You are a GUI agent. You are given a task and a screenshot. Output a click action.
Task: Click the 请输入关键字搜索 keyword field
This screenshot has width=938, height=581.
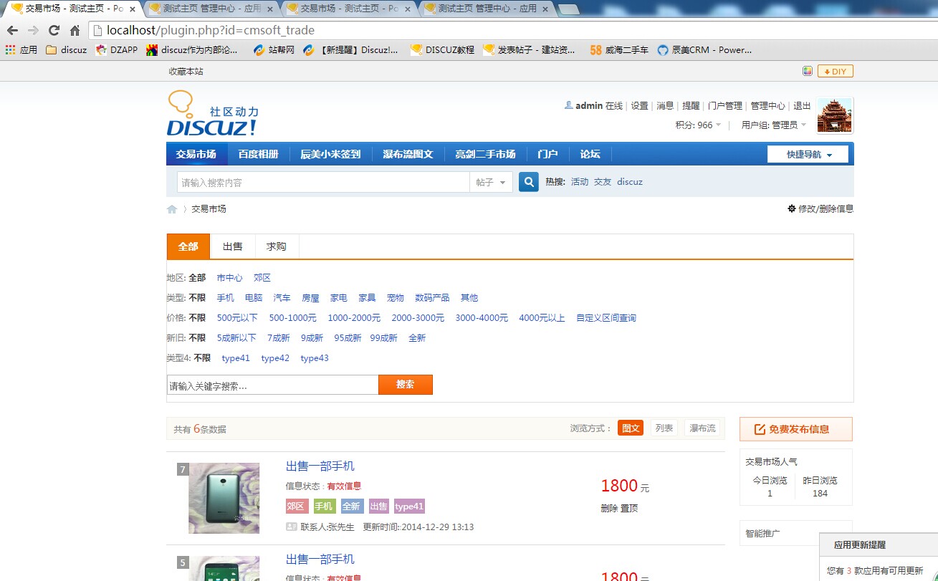[x=272, y=385]
